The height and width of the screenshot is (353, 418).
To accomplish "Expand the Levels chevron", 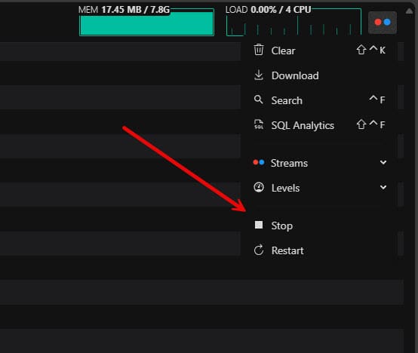I will [x=383, y=187].
